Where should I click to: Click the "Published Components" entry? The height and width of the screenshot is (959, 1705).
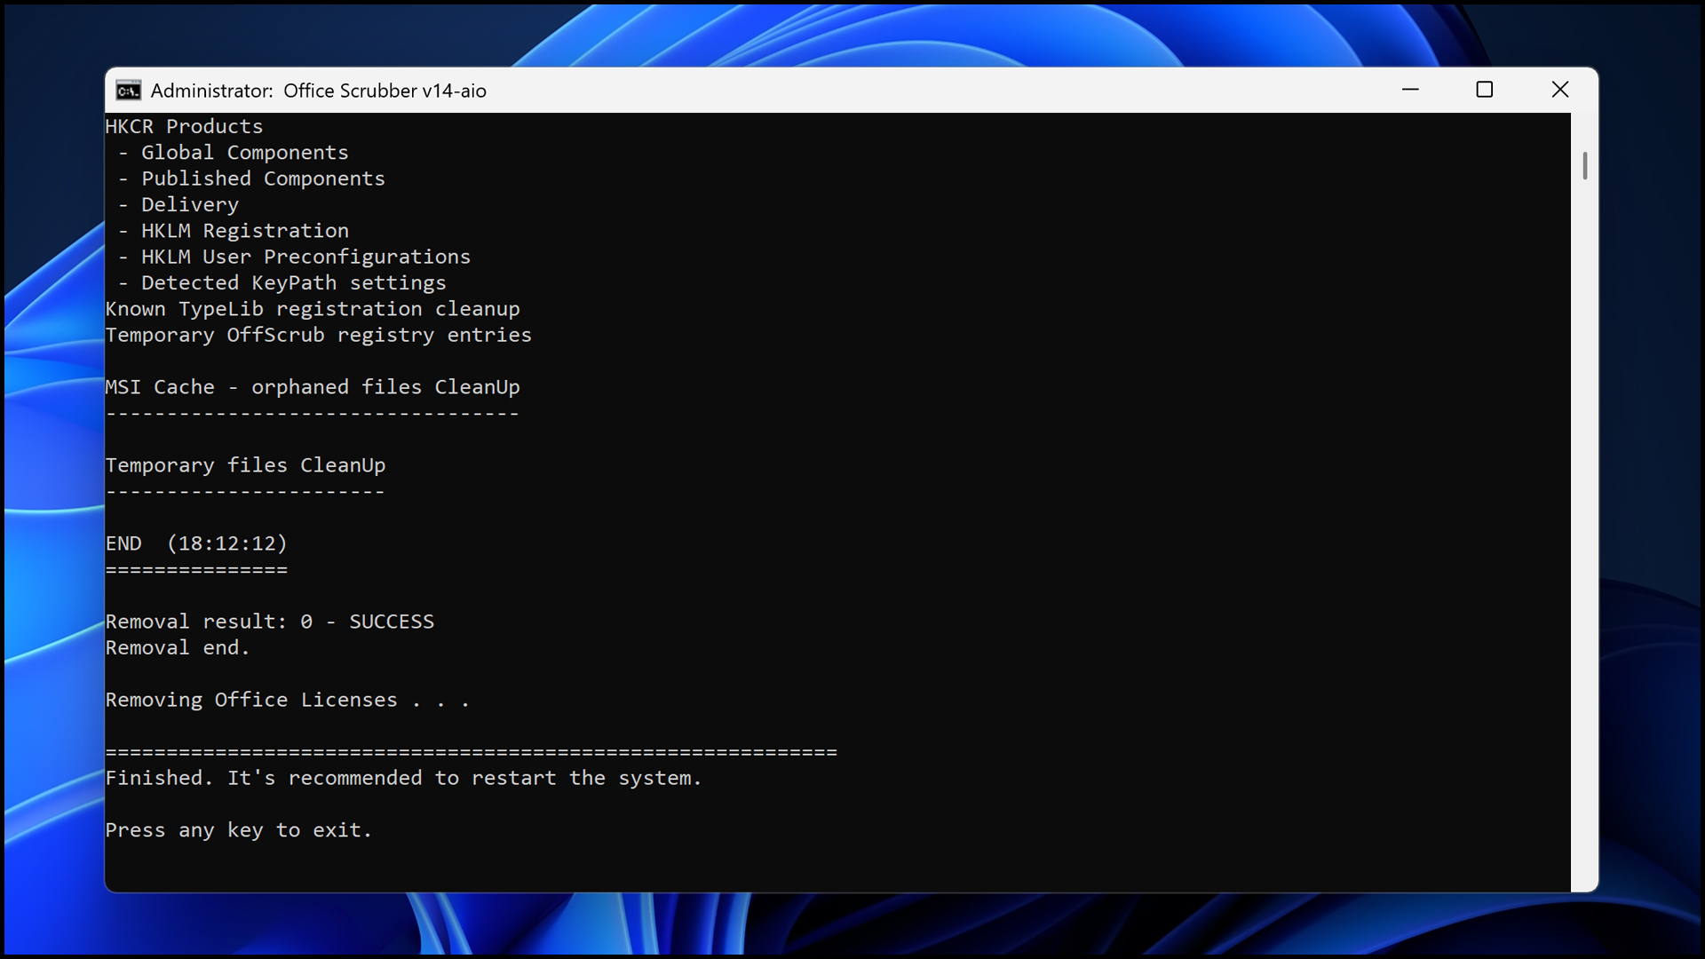coord(263,178)
